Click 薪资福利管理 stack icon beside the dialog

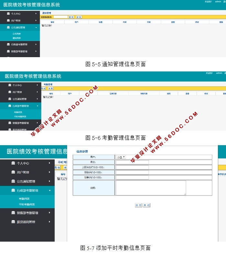pyautogui.click(x=13, y=222)
